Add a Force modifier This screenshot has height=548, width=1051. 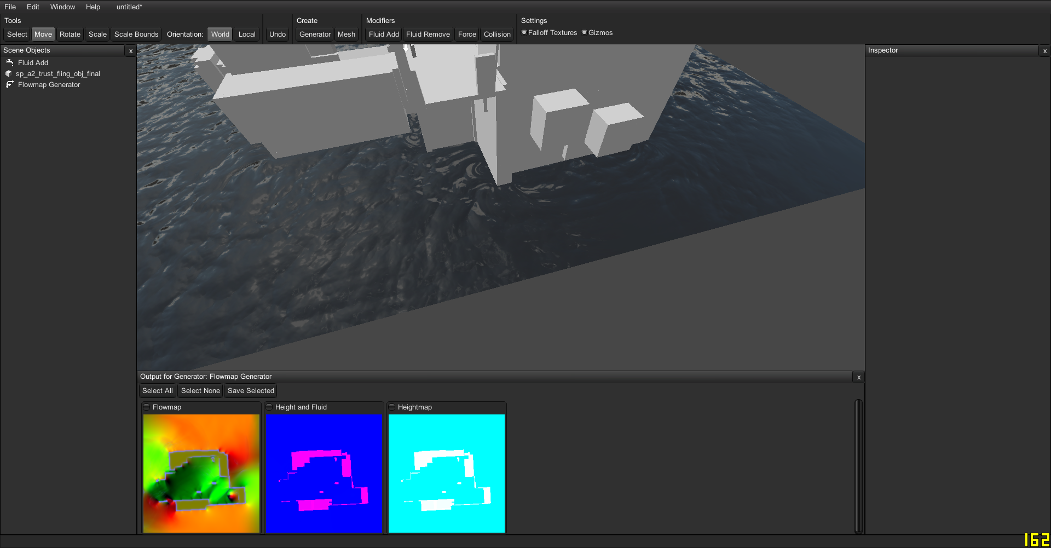[x=467, y=34]
